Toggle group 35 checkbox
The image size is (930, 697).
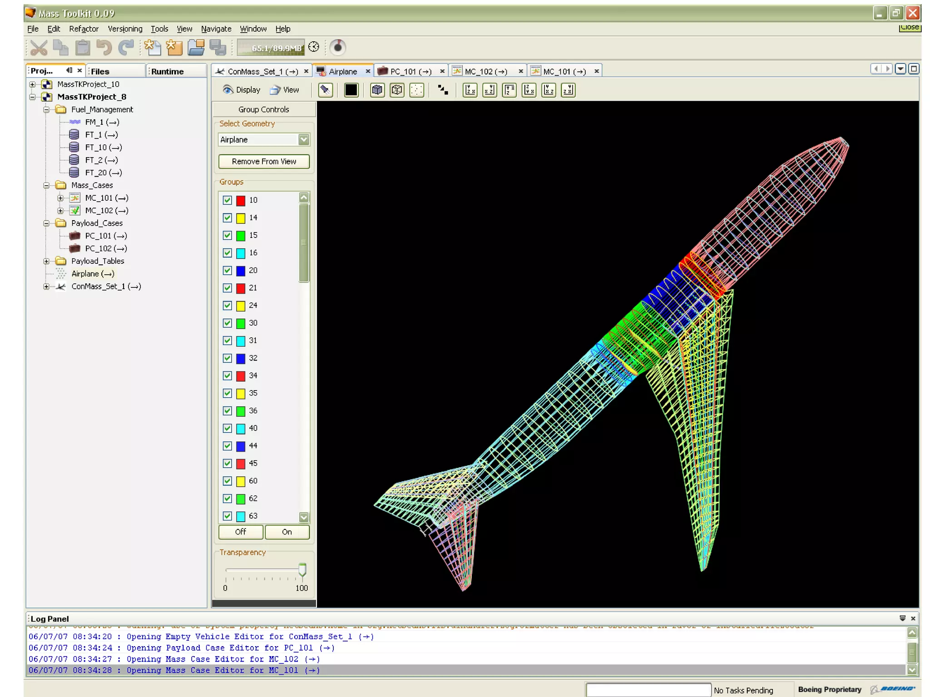click(228, 393)
